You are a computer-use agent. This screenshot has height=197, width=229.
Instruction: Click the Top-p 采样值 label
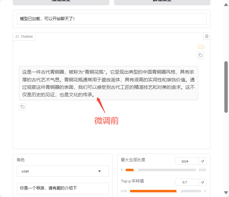pyautogui.click(x=132, y=181)
